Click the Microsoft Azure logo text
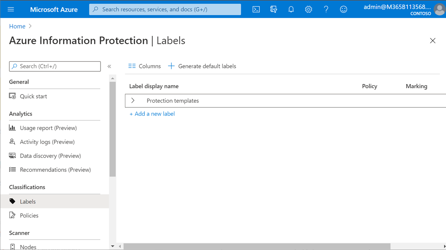Screen dimensions: 446x250 [x=54, y=9]
